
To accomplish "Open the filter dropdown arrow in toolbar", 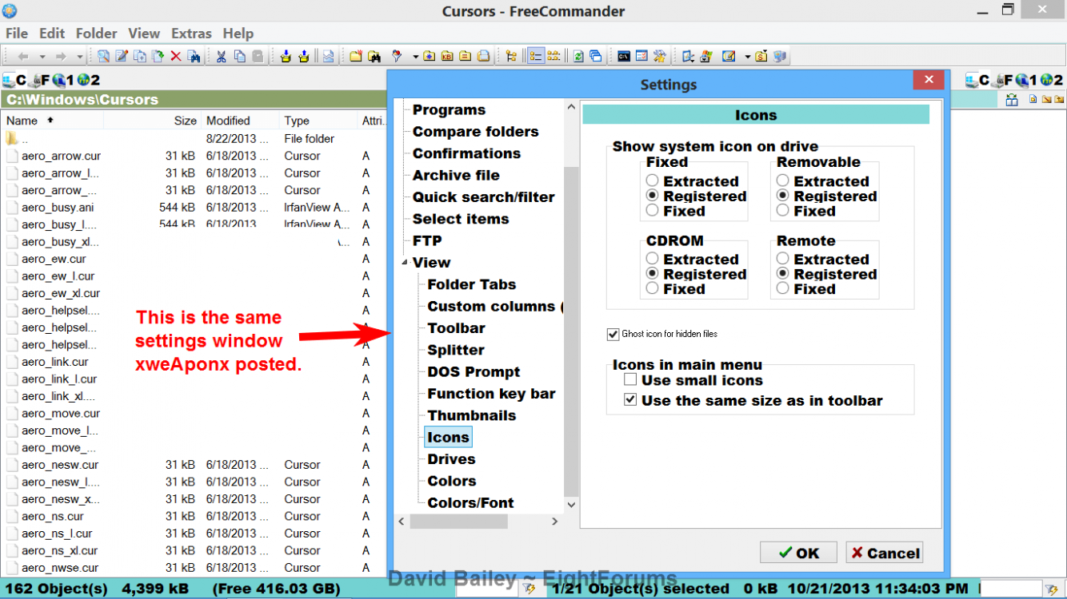I will pos(415,57).
